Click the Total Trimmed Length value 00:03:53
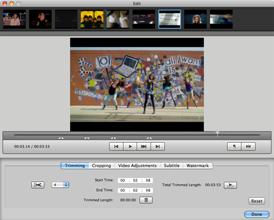Screen dimensions: 274x220 click(x=213, y=185)
